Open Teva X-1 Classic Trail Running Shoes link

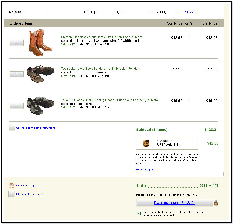pyautogui.click(x=109, y=100)
